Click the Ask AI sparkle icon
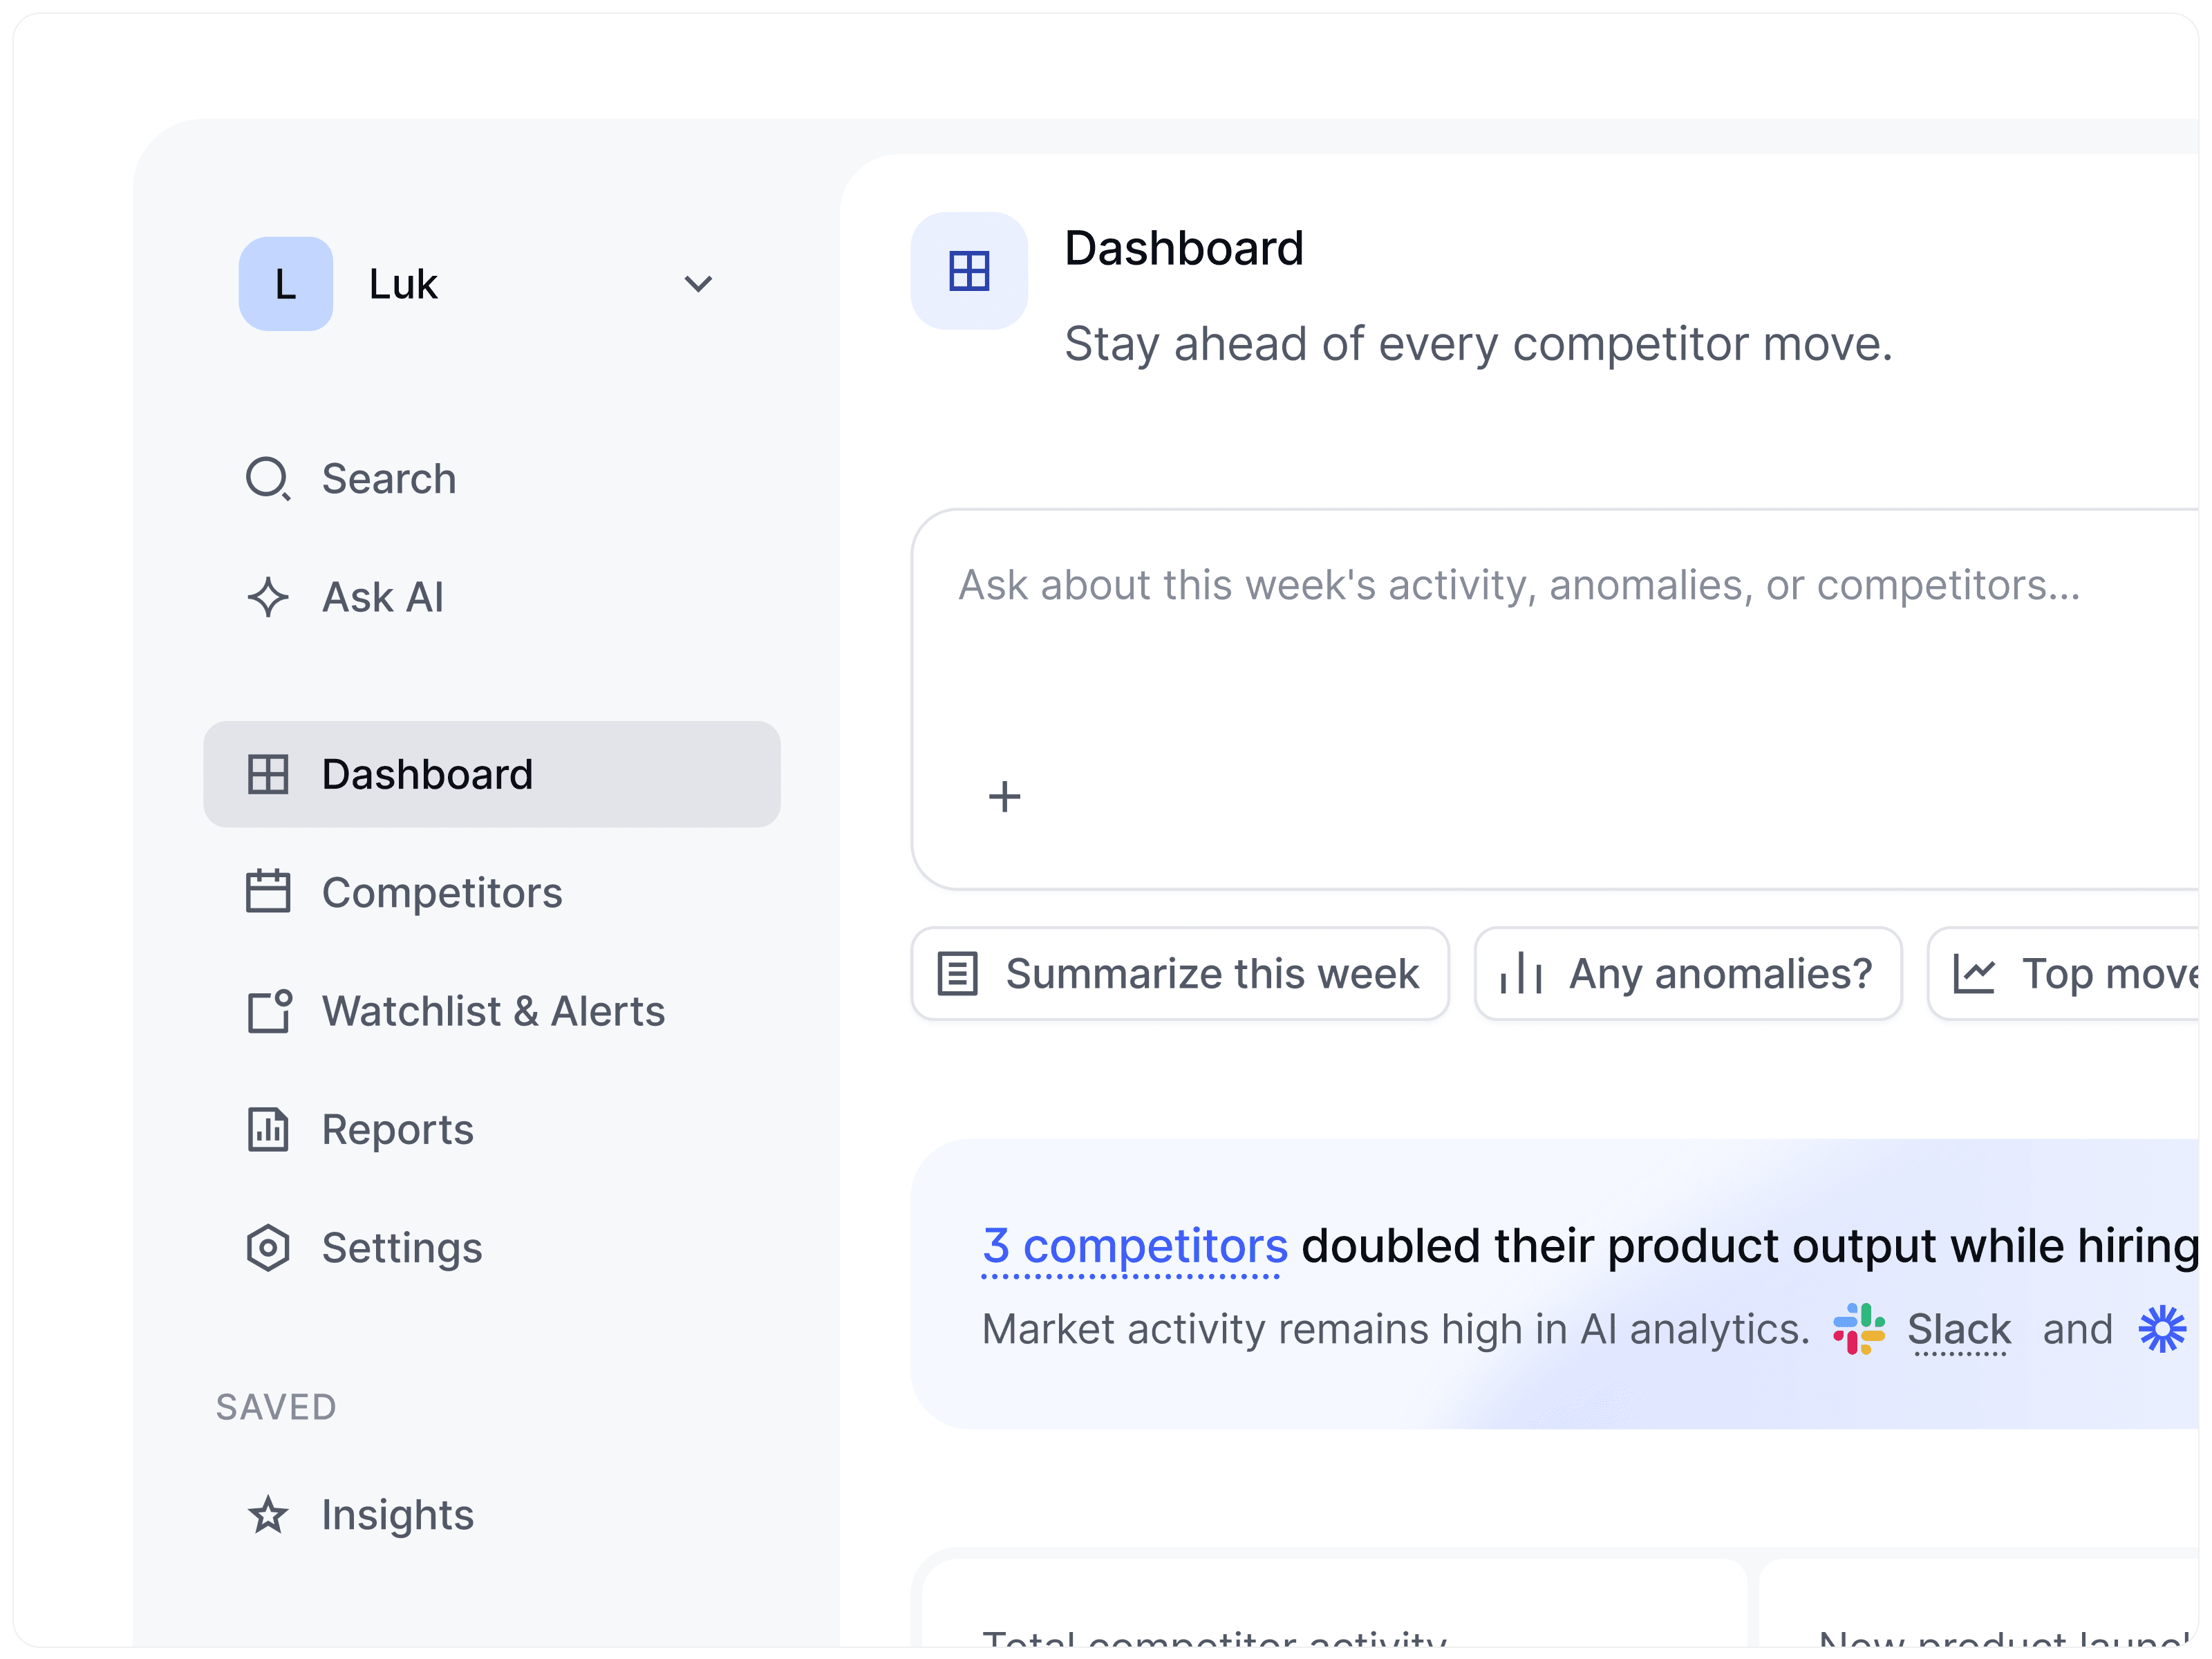 coord(268,597)
